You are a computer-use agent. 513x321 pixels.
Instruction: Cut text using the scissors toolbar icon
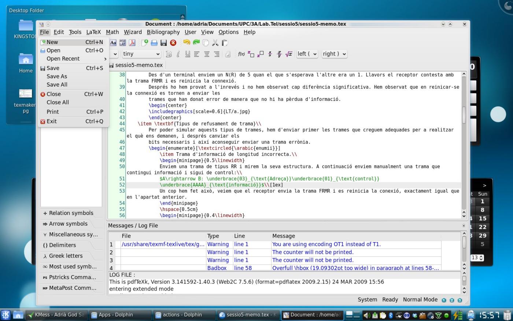215,42
